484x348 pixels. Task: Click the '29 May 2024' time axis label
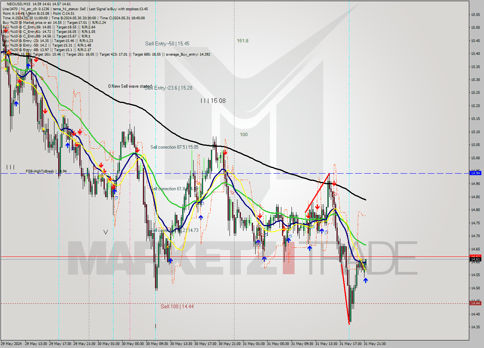[11, 344]
